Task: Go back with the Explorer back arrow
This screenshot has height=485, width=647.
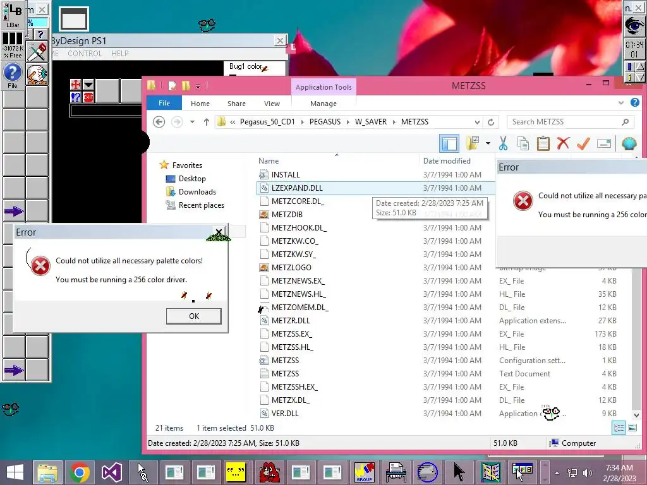Action: 159,122
